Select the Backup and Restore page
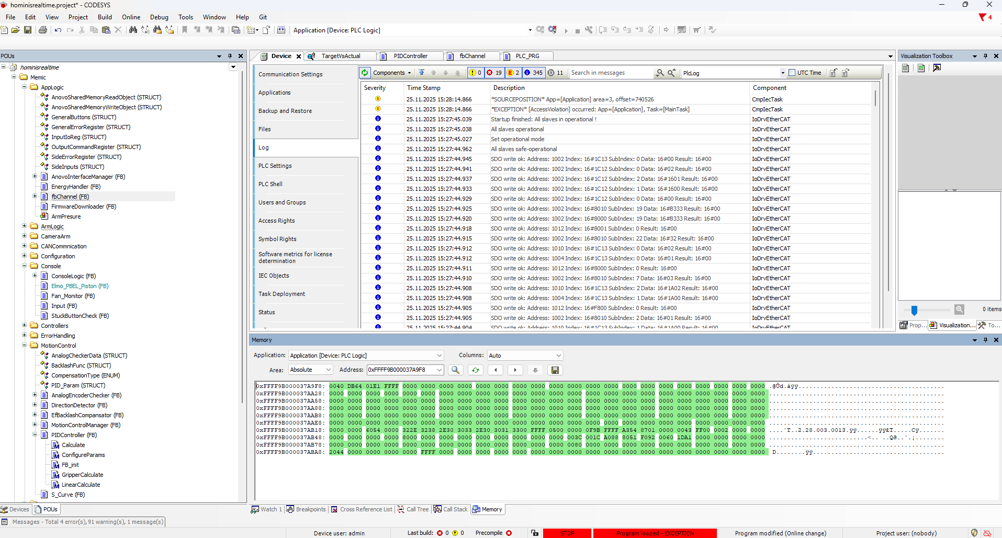Screen dimensions: 1002x538 [285, 111]
